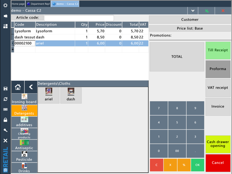Add the dash product tile

[71, 95]
